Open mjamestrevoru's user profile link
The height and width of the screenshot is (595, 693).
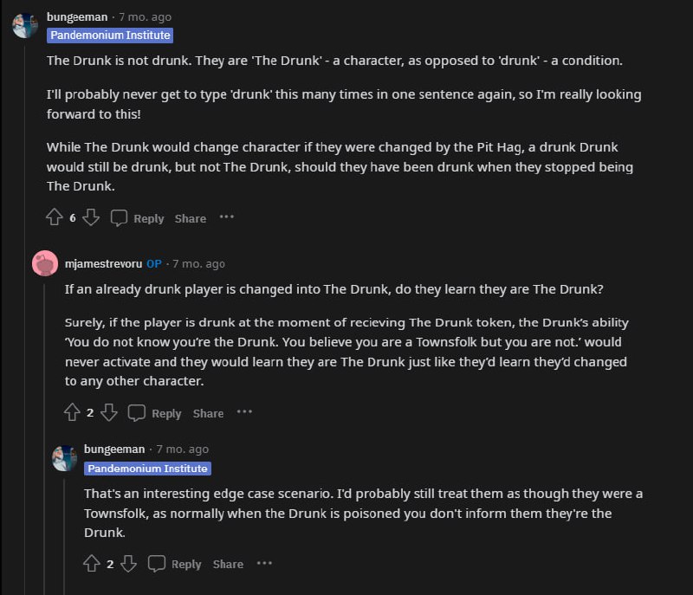click(103, 263)
